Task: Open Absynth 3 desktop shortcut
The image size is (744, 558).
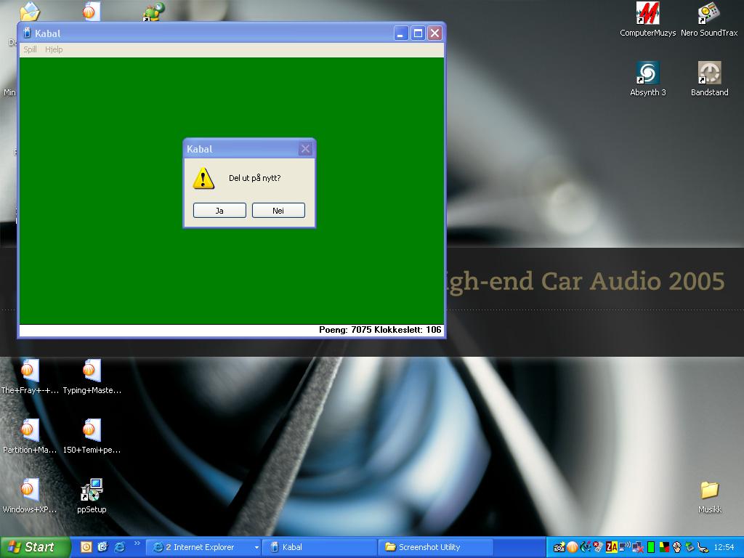Action: point(647,78)
